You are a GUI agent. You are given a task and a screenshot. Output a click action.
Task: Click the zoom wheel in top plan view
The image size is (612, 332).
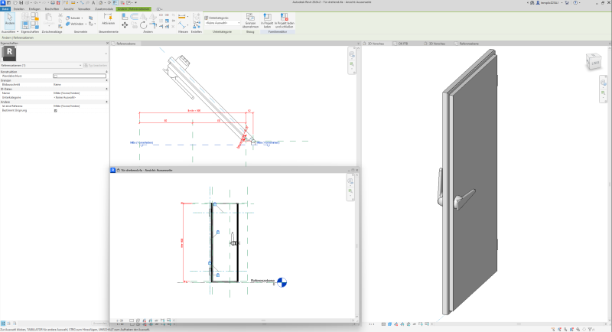click(x=352, y=55)
